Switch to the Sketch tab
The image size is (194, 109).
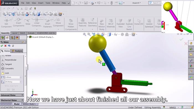[22, 33]
